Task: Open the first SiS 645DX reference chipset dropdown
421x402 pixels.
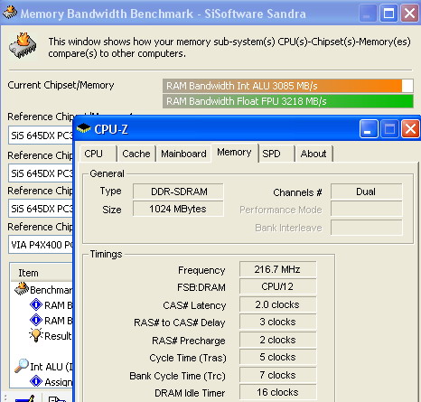Action: [x=41, y=136]
